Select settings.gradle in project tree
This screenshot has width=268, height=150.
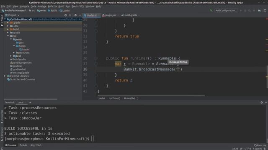20,72
